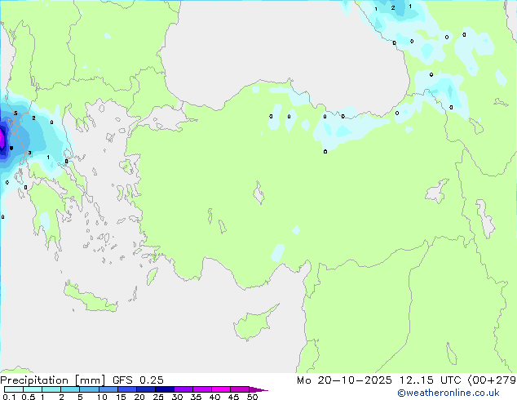Select the 45–50 mm legend color swatch
The height and width of the screenshot is (400, 517).
240,389
